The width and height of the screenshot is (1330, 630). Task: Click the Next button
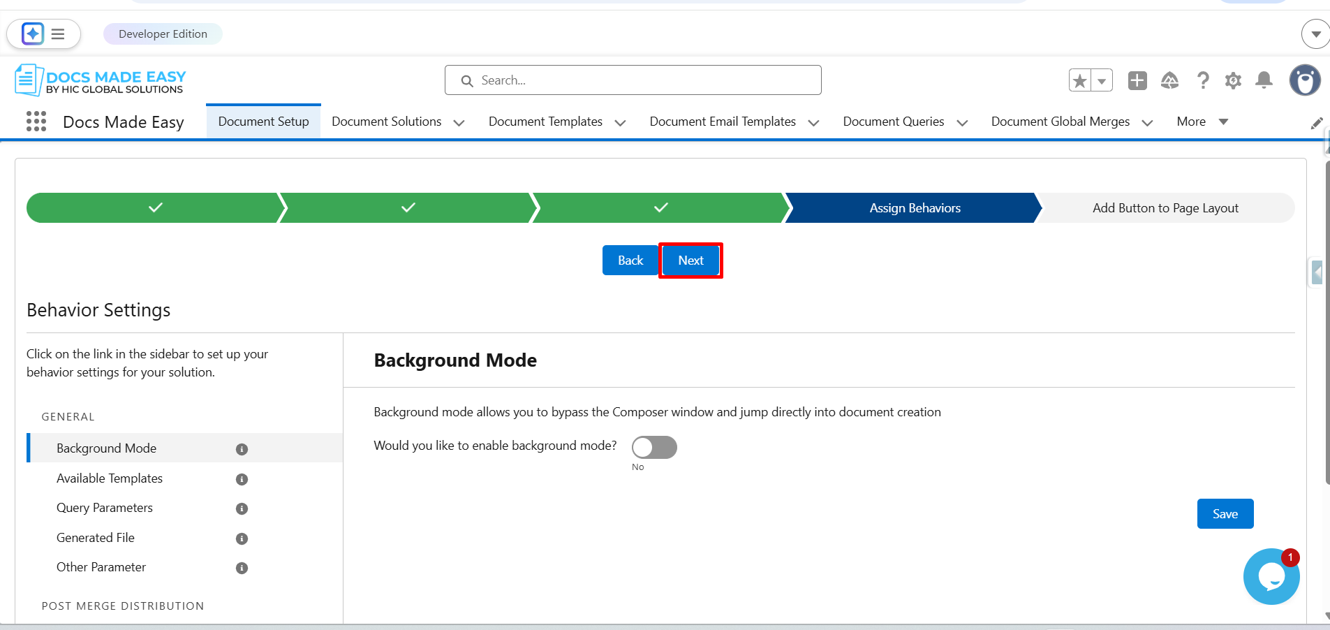click(690, 261)
